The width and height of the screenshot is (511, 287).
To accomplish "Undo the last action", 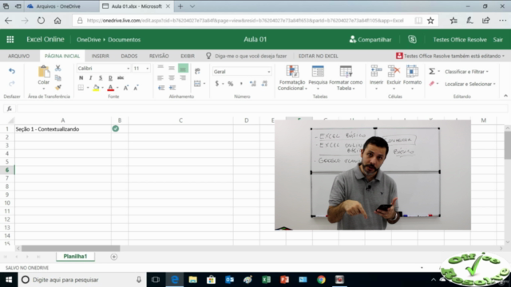I will pyautogui.click(x=12, y=71).
